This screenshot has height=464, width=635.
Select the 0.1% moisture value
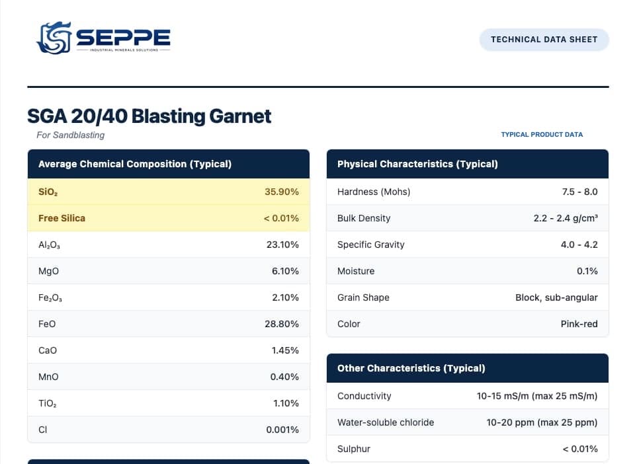[587, 271]
